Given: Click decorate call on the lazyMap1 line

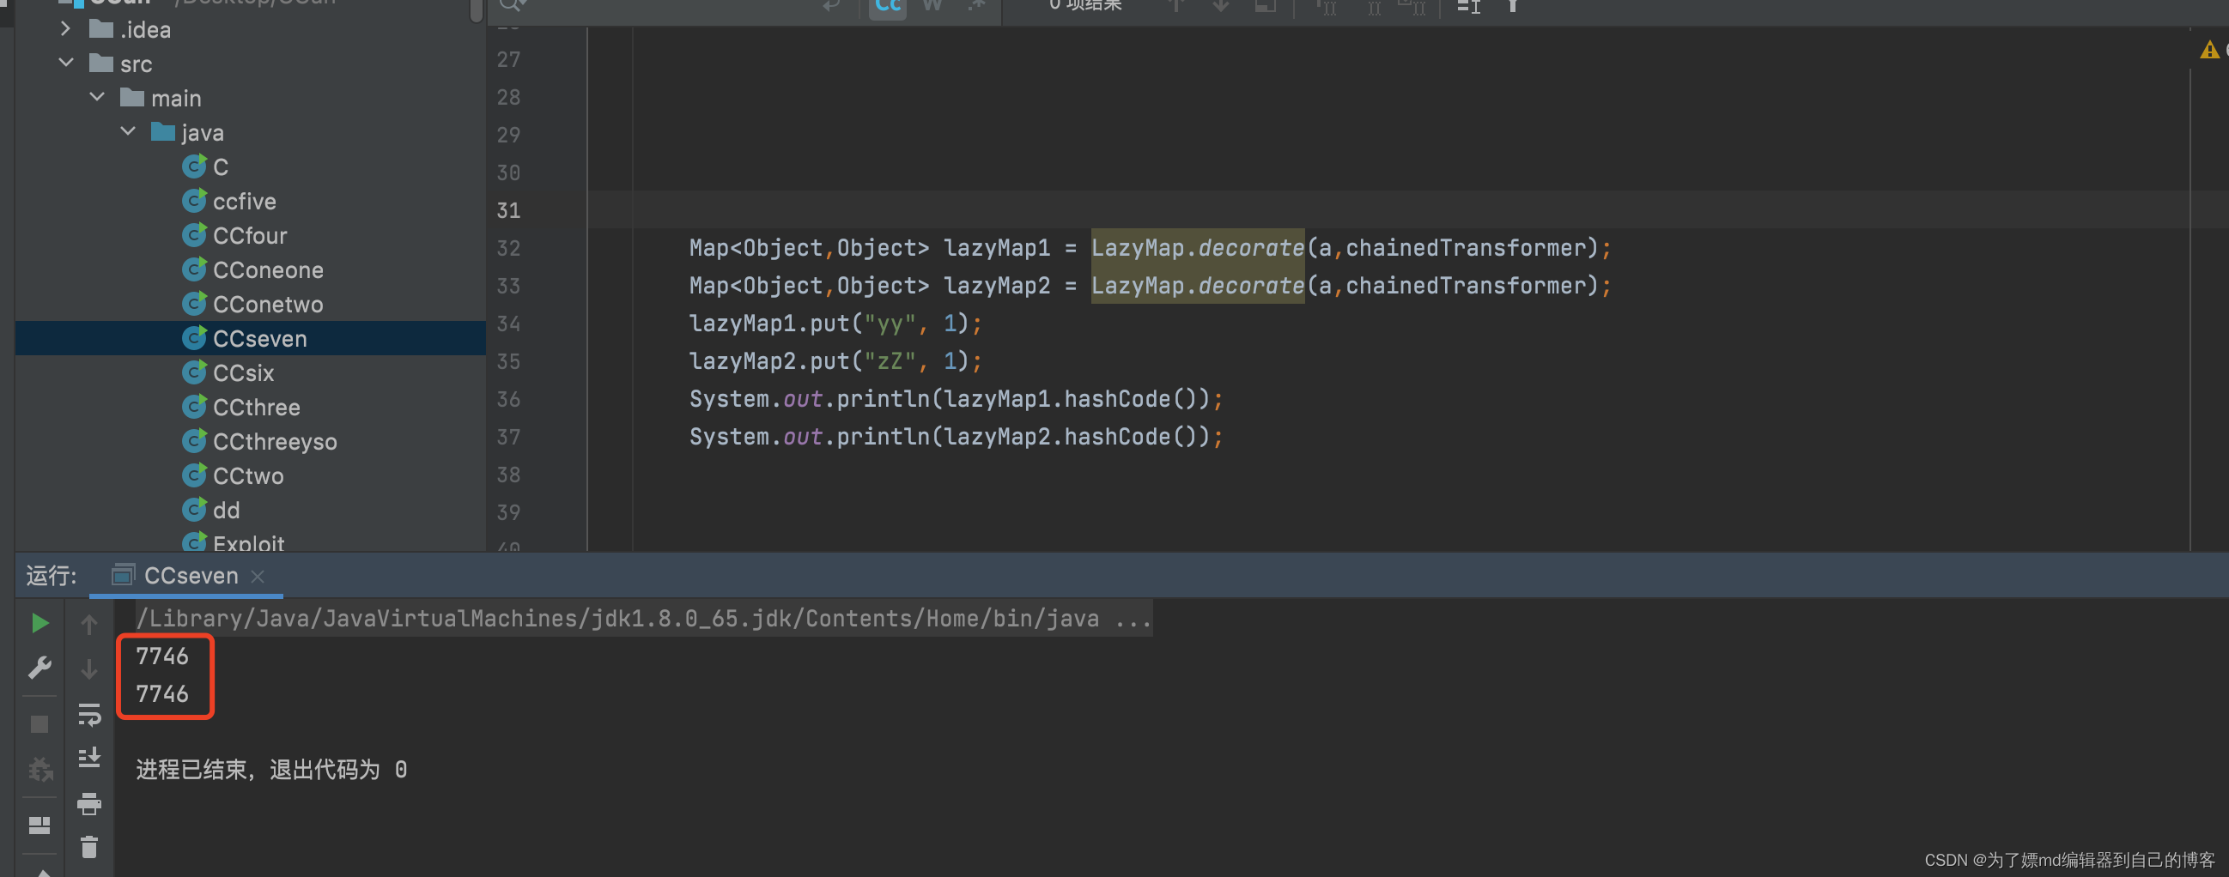Looking at the screenshot, I should click(x=1250, y=248).
